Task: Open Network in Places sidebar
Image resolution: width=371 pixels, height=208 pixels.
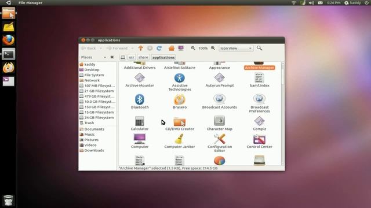Action: (x=97, y=80)
